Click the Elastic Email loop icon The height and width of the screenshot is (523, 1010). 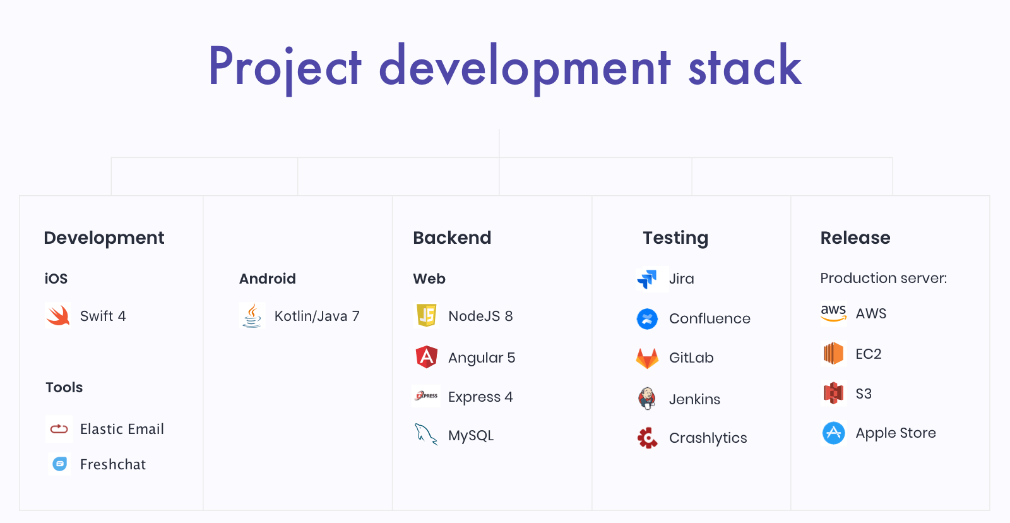coord(59,429)
